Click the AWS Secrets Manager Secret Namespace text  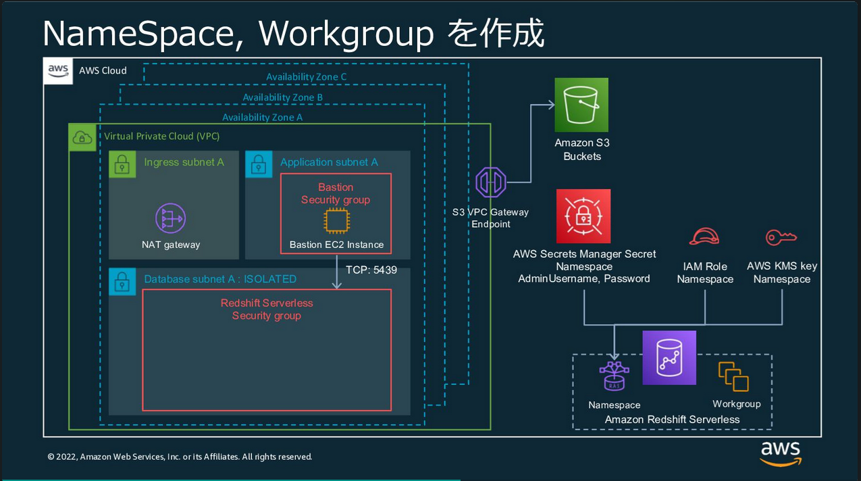[x=584, y=260]
